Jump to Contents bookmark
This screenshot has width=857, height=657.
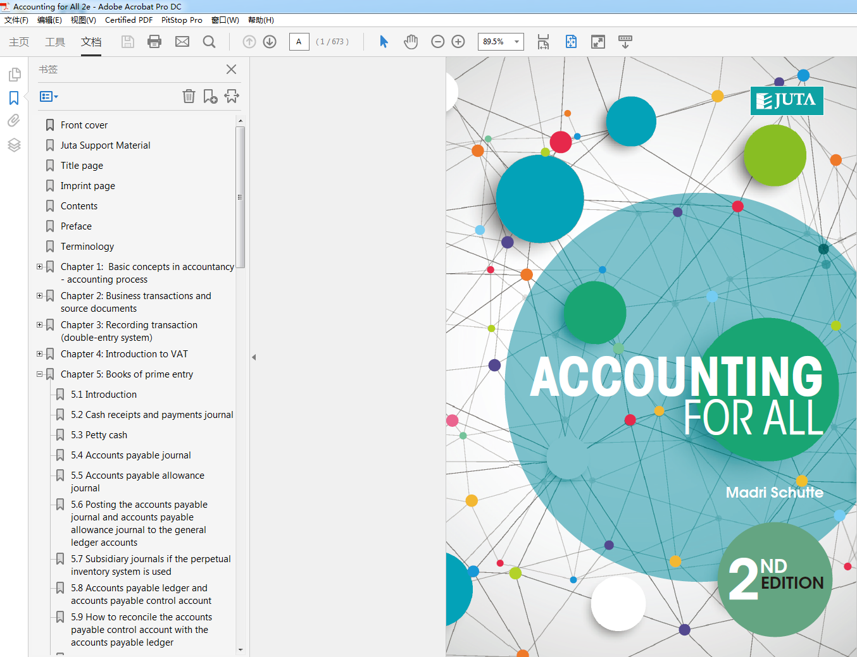click(x=78, y=206)
